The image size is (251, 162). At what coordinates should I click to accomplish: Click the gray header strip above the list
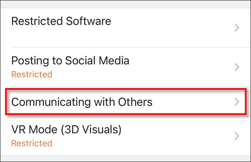(x=126, y=3)
